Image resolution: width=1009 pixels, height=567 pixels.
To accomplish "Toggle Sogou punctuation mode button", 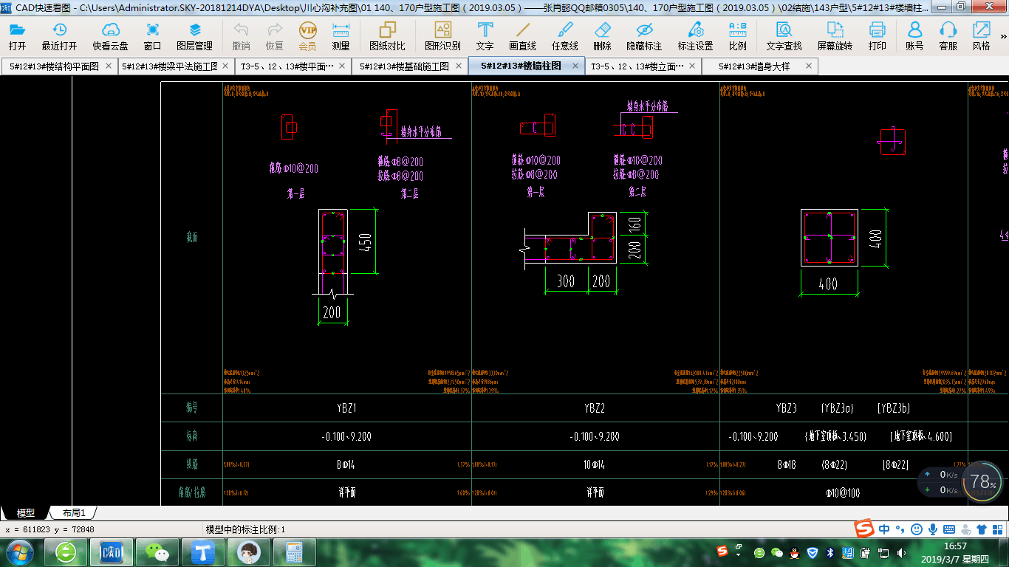I will [x=900, y=529].
